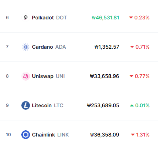Click the Litecoin coin logo icon
Image resolution: width=158 pixels, height=142 pixels.
pyautogui.click(x=26, y=105)
